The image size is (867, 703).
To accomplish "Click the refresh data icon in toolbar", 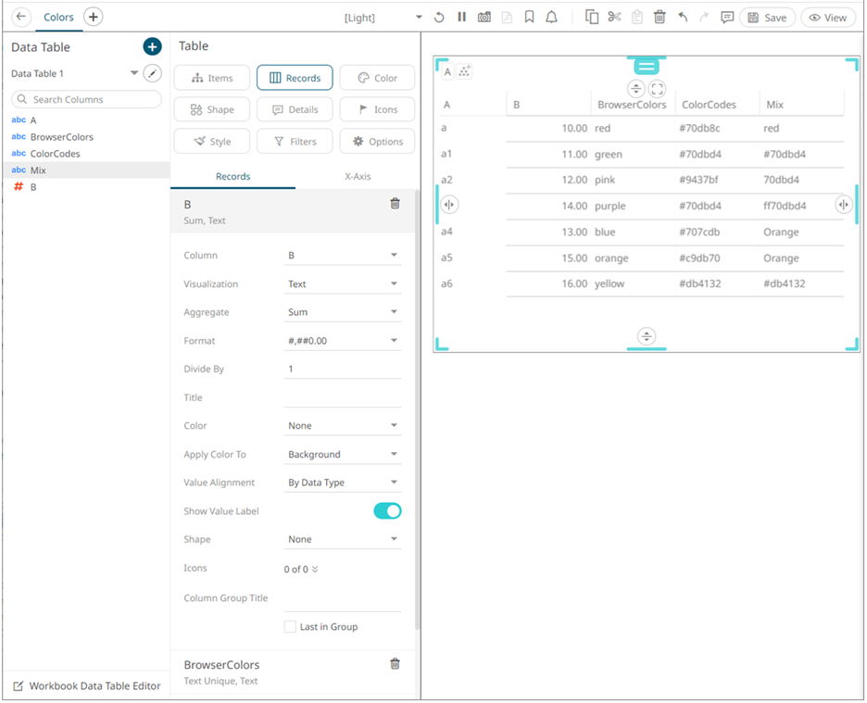I will click(x=439, y=18).
